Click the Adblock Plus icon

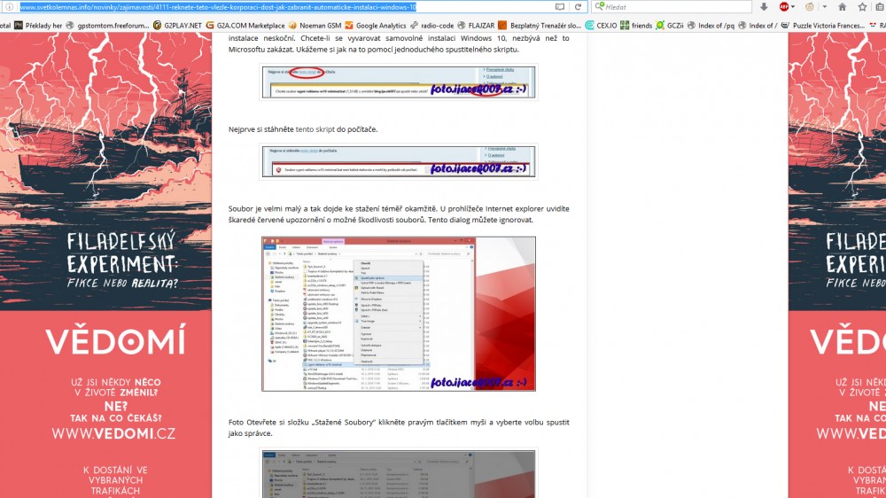tap(783, 7)
